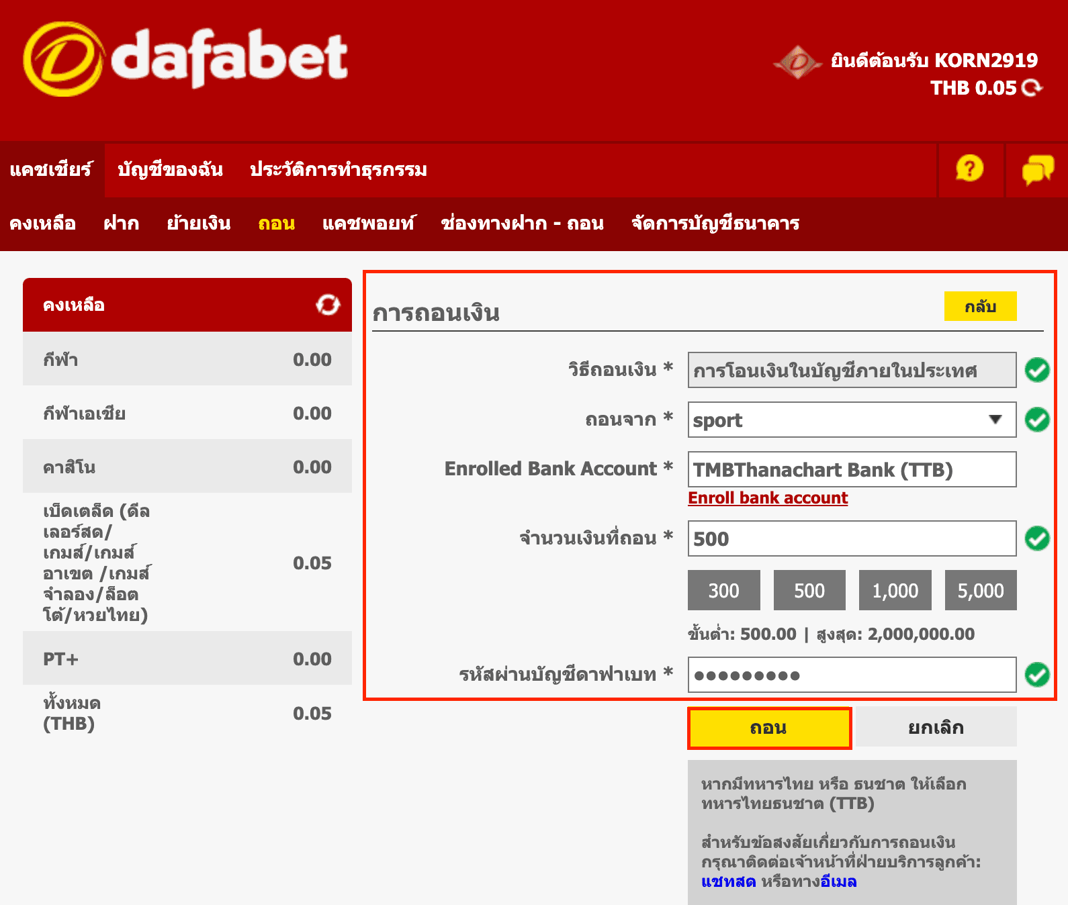
Task: Click the การถอนเงิน heading
Action: [436, 313]
